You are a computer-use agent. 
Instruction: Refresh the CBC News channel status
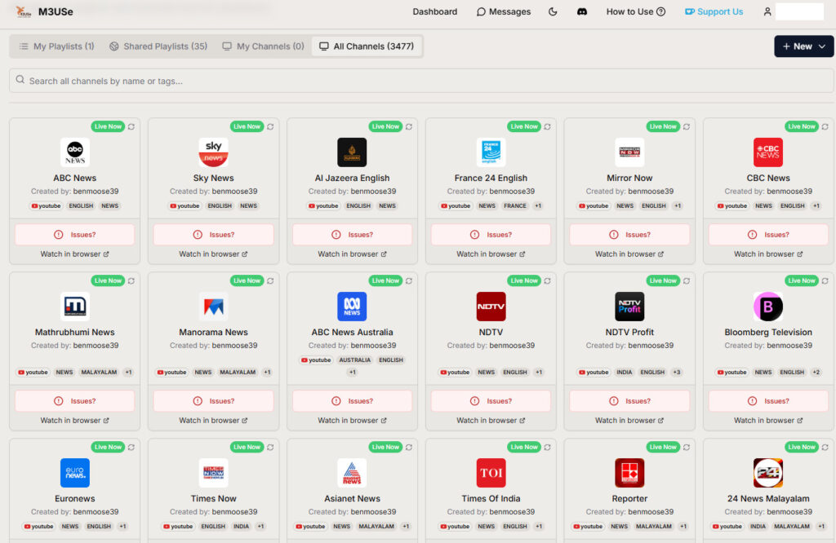825,126
